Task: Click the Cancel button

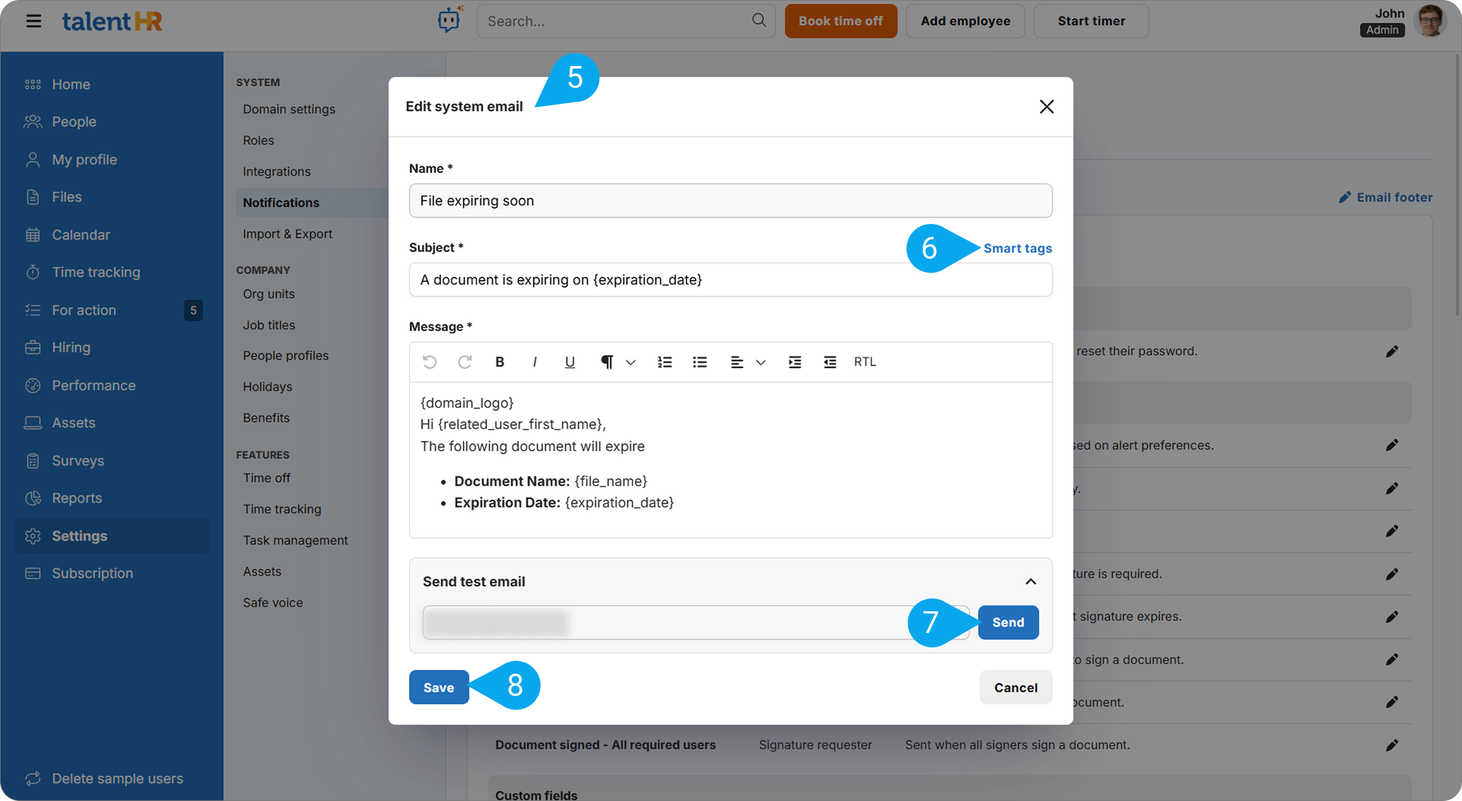Action: coord(1016,687)
